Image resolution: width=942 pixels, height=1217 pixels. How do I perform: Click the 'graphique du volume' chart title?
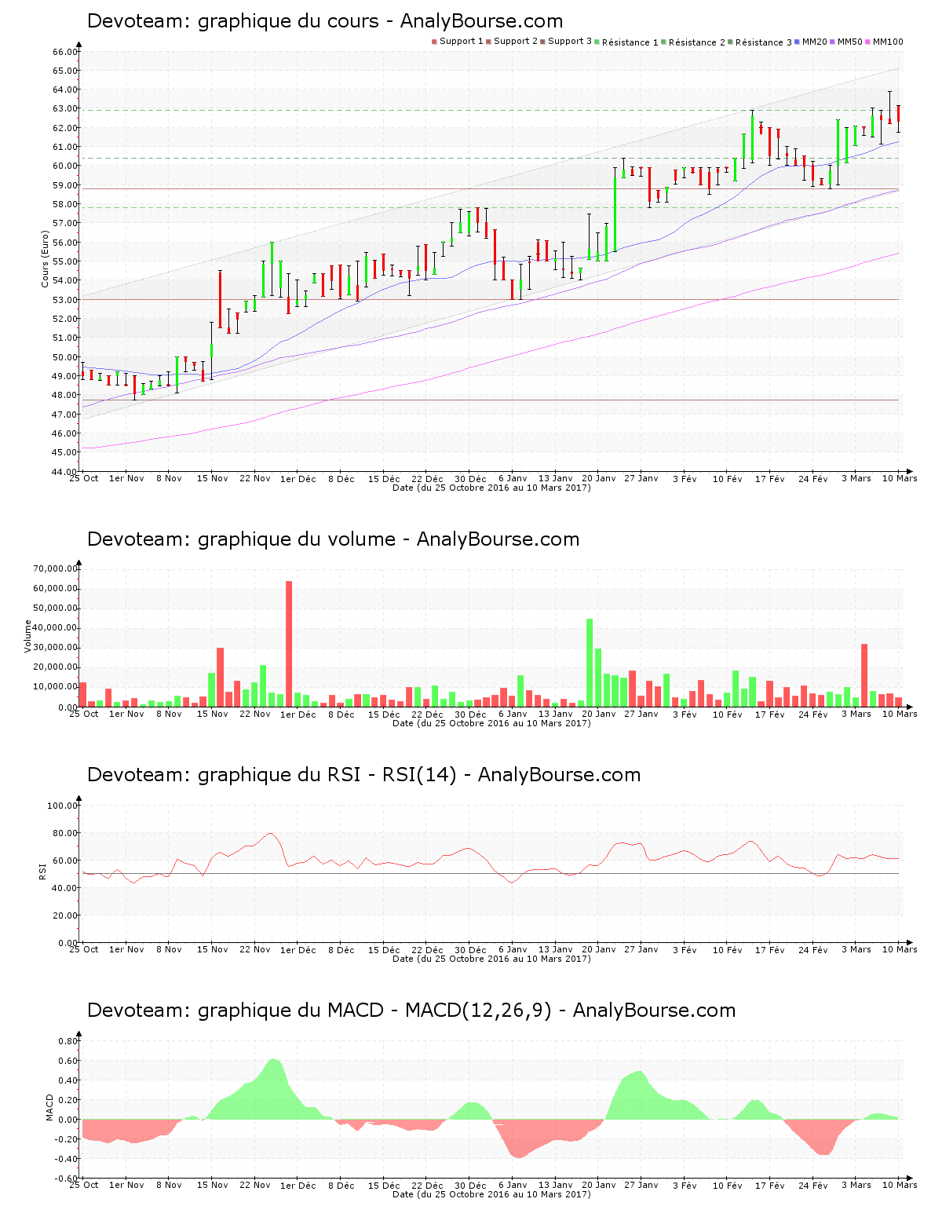point(333,539)
